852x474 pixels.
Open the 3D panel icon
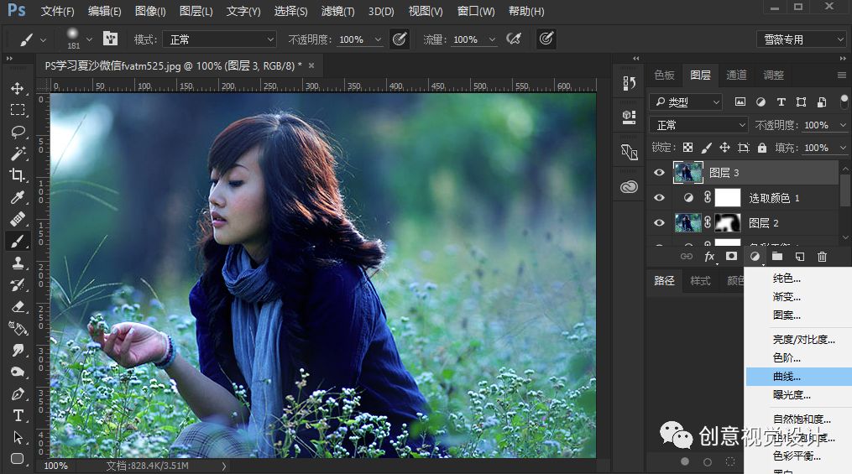point(630,117)
